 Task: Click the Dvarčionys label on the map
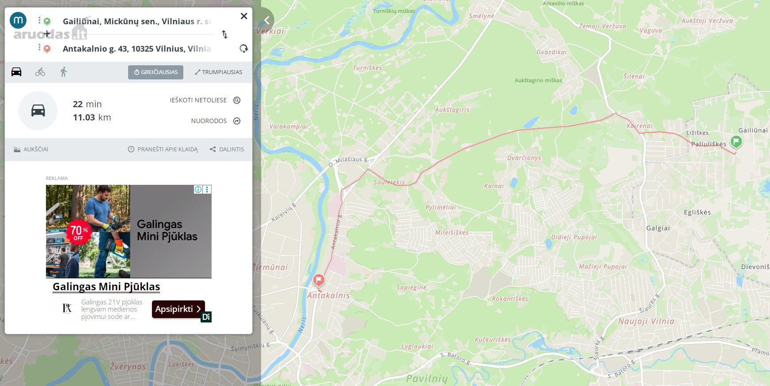click(524, 158)
